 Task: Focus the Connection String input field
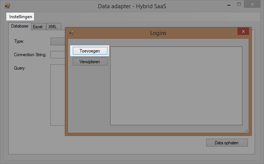click(x=58, y=55)
